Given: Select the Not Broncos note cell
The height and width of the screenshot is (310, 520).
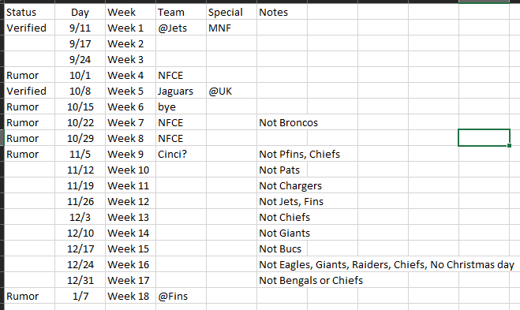Looking at the screenshot, I should [282, 123].
